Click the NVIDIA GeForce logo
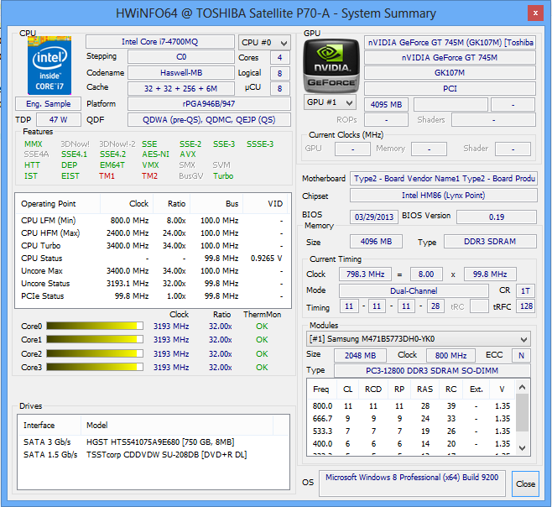The width and height of the screenshot is (552, 507). [331, 65]
